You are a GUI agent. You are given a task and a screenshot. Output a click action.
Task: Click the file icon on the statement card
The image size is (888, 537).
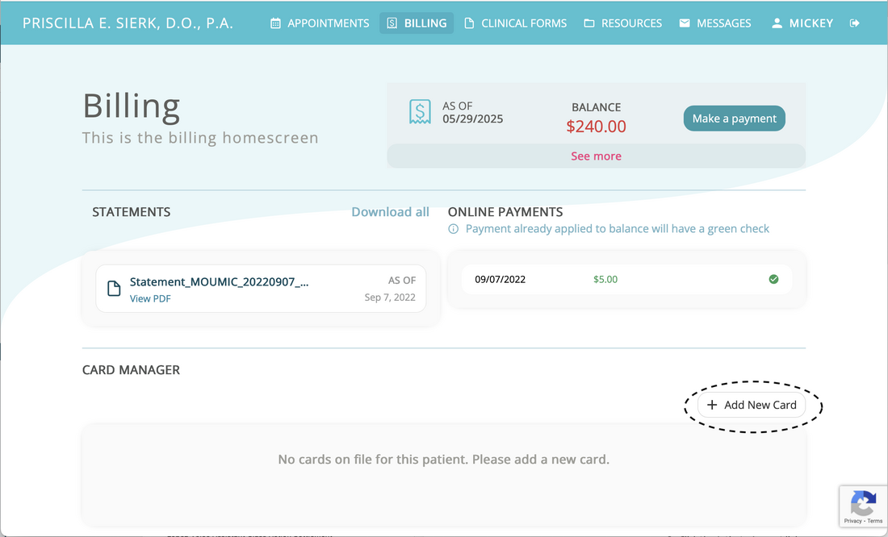pyautogui.click(x=114, y=288)
